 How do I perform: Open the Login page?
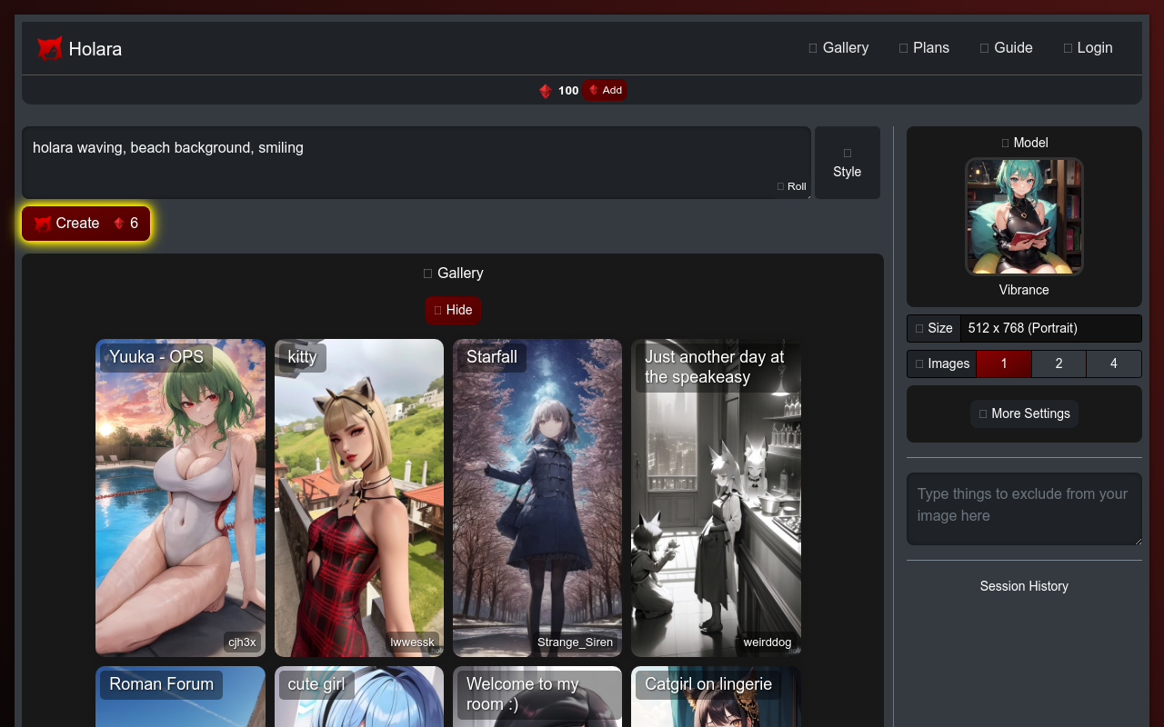[1088, 48]
